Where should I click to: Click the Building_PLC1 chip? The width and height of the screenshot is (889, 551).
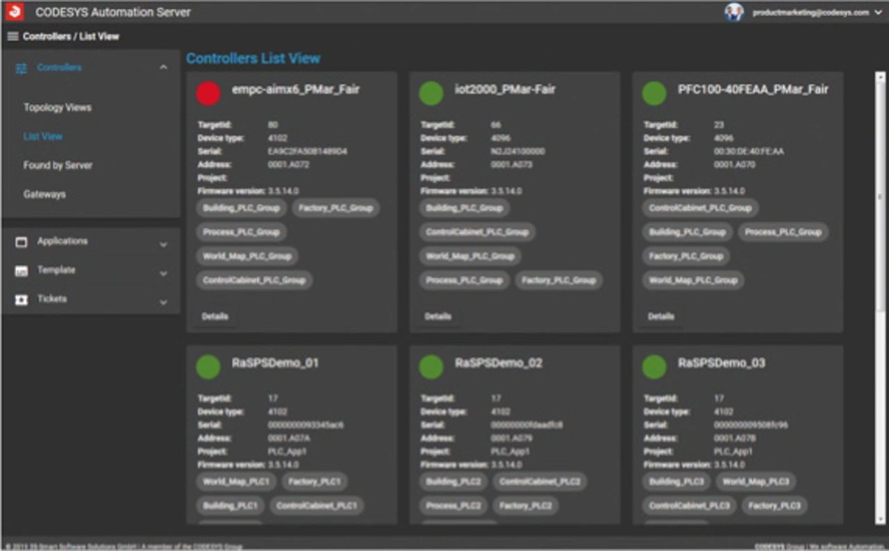tap(230, 506)
